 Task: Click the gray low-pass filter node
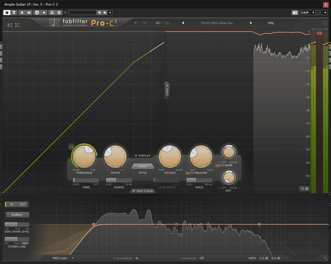click(x=259, y=224)
